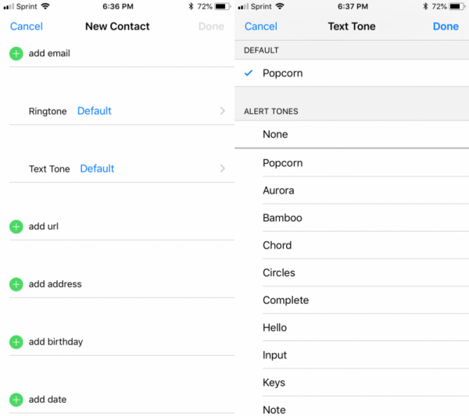Screen dimensions: 469x416
Task: Tap green plus icon beside add date
Action: 16,400
